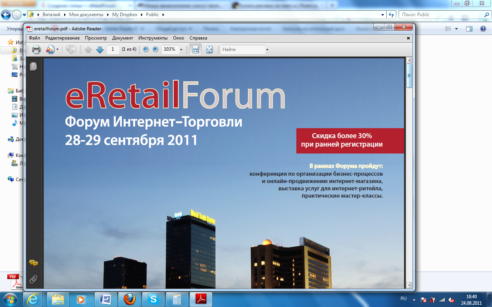Viewport: 492px width, 307px height.
Task: Change Explorer view with the views icon
Action: click(x=448, y=29)
